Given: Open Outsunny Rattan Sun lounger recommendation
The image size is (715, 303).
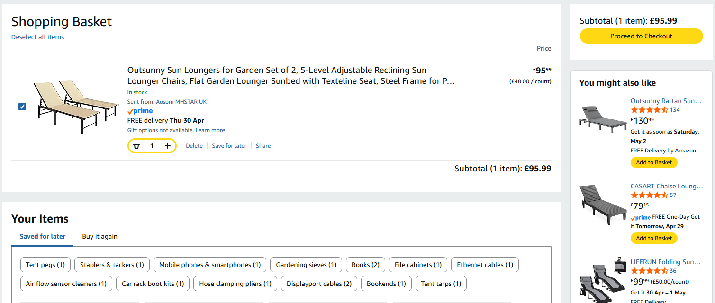Looking at the screenshot, I should point(666,101).
